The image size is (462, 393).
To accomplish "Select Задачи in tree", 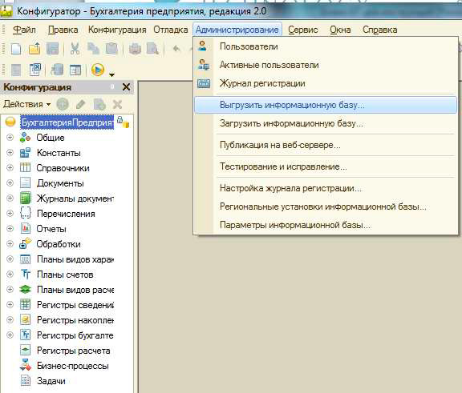I will coord(51,381).
